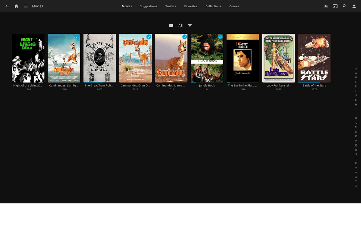Open the hamburger menu icon
Screen dimensions: 361x226
pos(26,6)
